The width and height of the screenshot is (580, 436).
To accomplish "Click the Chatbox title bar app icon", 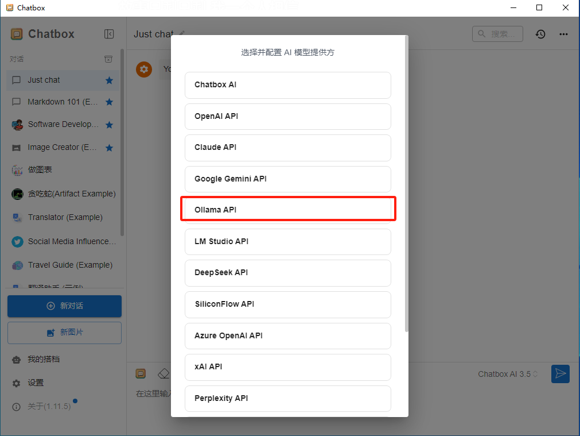I will (10, 7).
